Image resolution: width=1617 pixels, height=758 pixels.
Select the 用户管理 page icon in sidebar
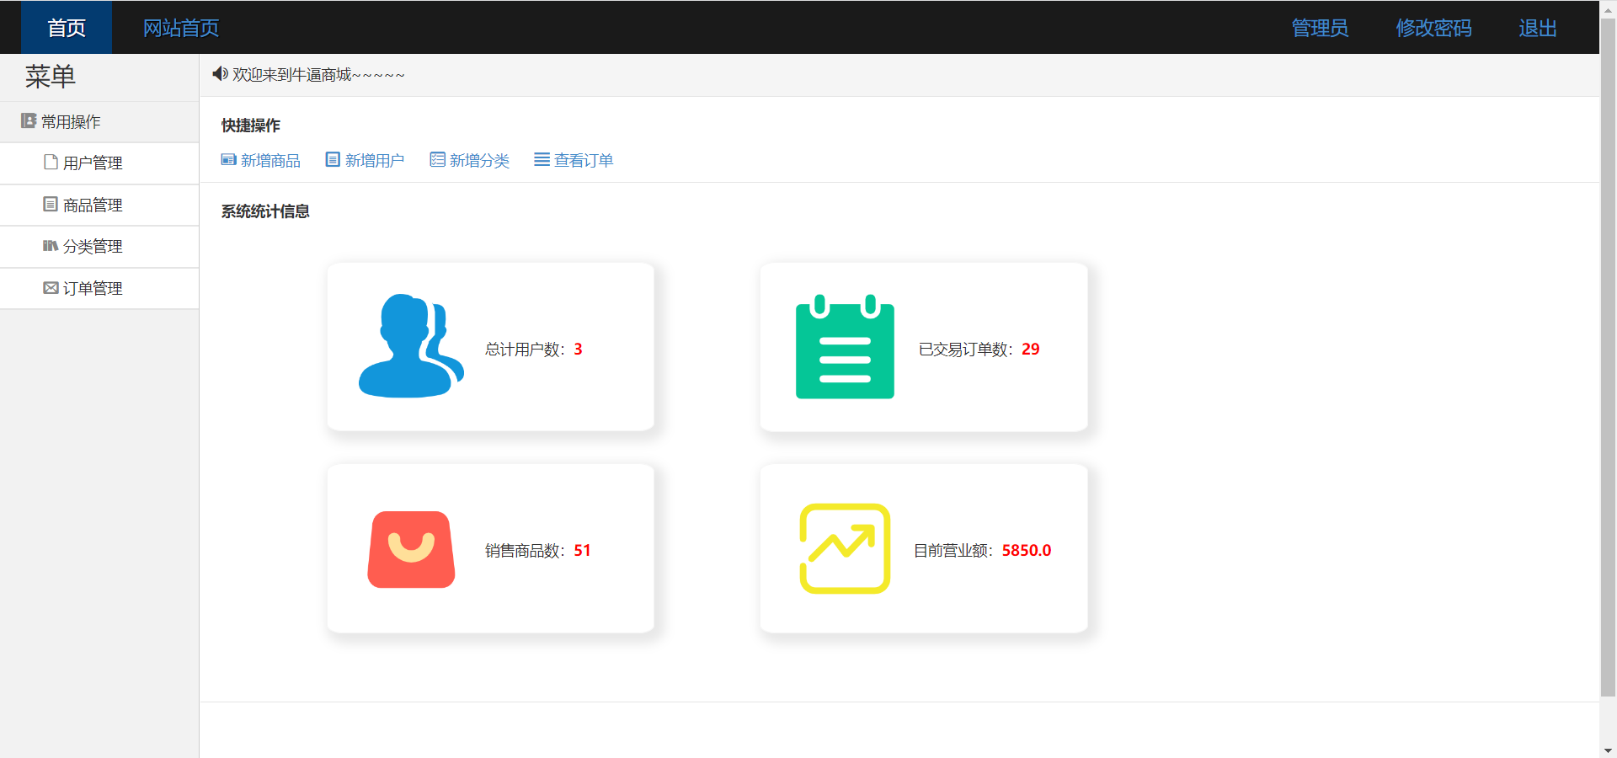click(50, 162)
